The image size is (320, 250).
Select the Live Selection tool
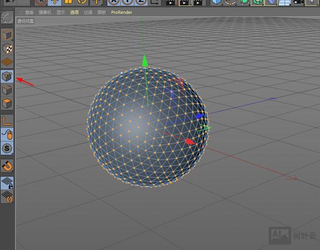41,2
